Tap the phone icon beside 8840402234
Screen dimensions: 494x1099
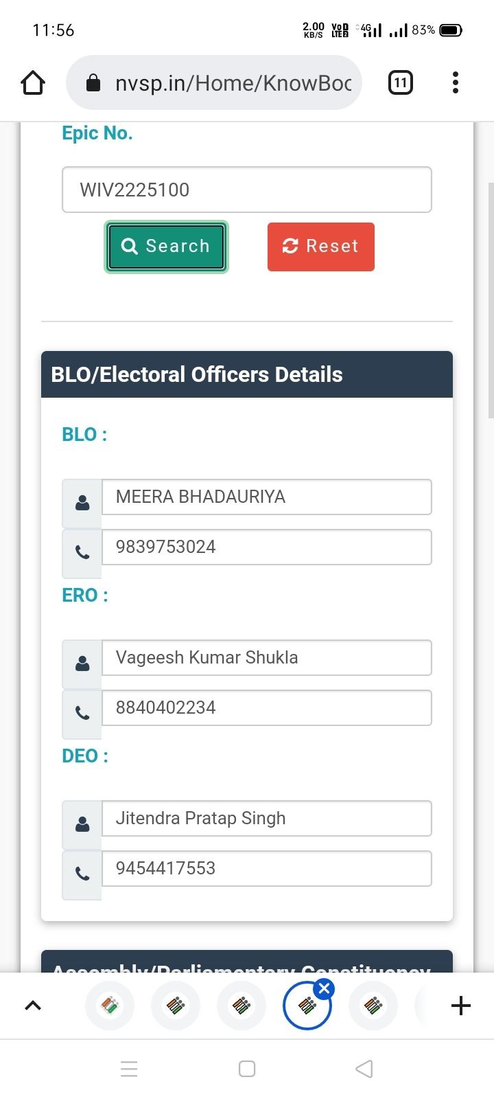click(x=82, y=714)
